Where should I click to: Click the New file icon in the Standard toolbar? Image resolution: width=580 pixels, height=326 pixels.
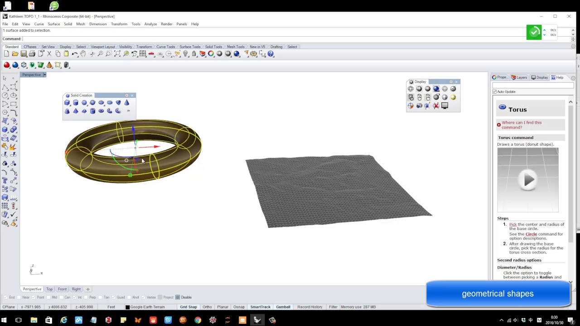(6, 54)
